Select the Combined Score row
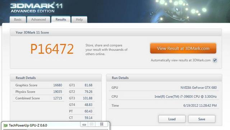The image size is (230, 130). (38, 98)
